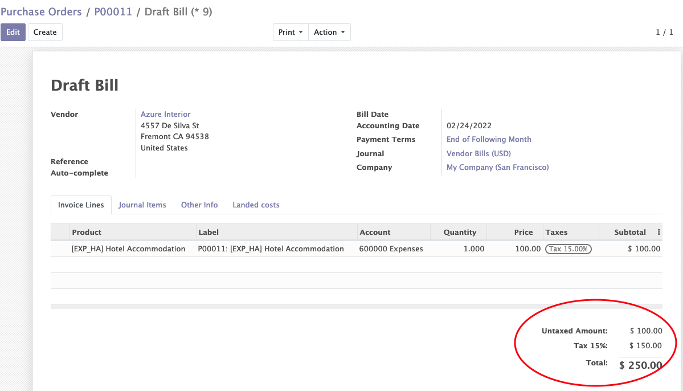Select the Invoice Lines tab
683x391 pixels.
(80, 205)
